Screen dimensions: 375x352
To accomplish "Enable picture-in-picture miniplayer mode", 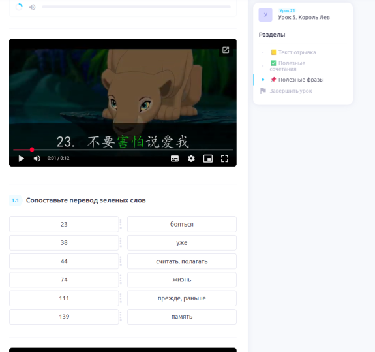I will 208,159.
